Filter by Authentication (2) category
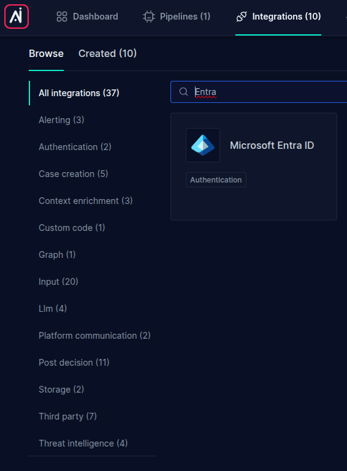 pyautogui.click(x=75, y=147)
